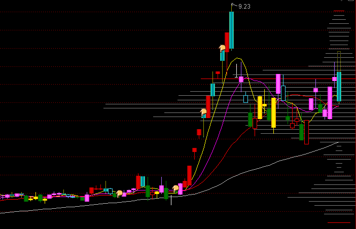This screenshot has height=229, width=356.
Task: Click the hand signal icon beside the tall red candle mid-rally
Action: (x=203, y=112)
